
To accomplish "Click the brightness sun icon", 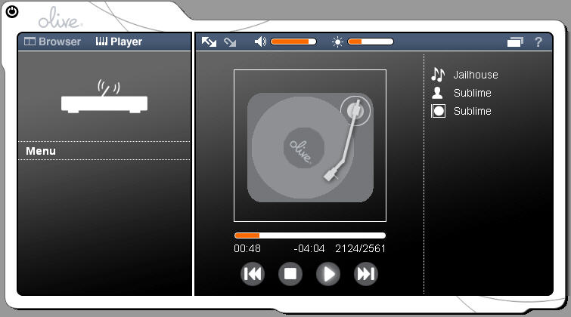I will click(337, 42).
